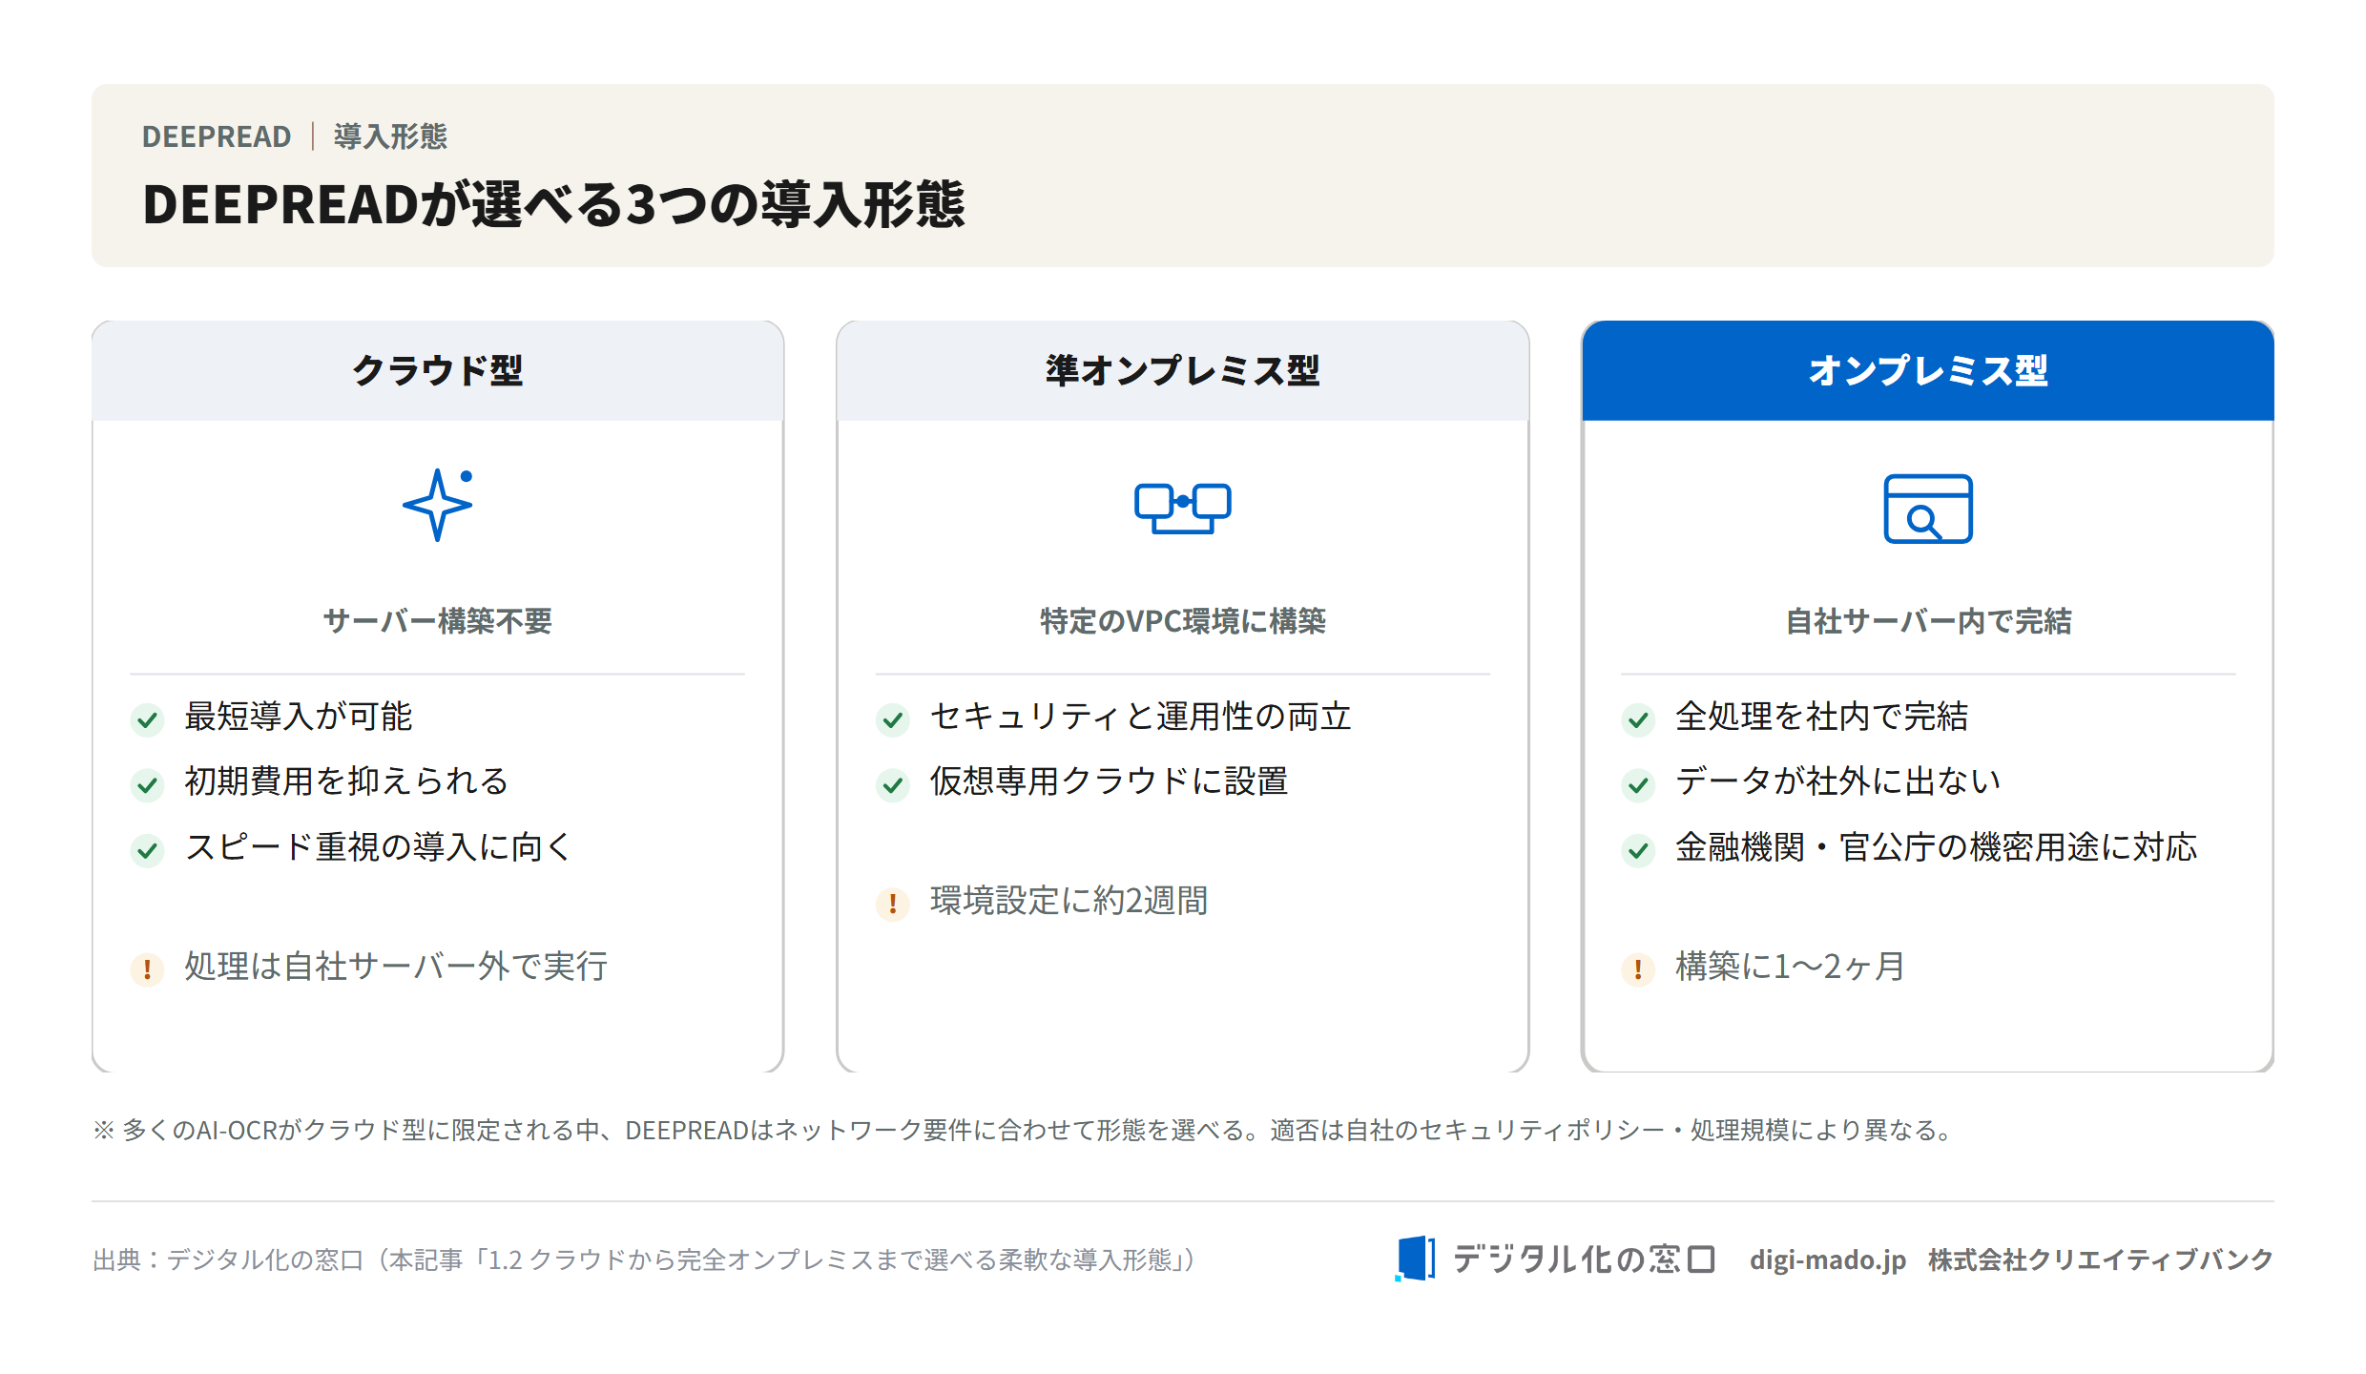
Task: Click the 自社サーバー内で完結 subtitle
Action: [1928, 621]
